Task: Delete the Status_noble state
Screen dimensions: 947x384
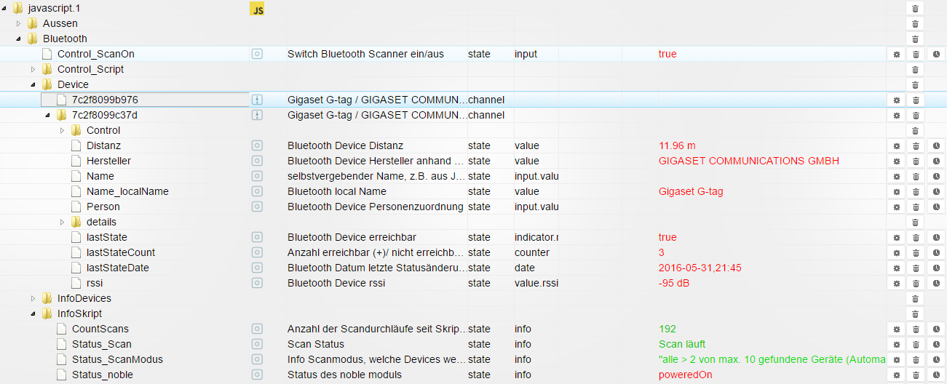Action: 916,375
